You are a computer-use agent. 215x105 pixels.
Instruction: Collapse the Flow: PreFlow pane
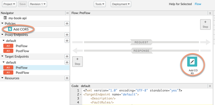coord(210,13)
